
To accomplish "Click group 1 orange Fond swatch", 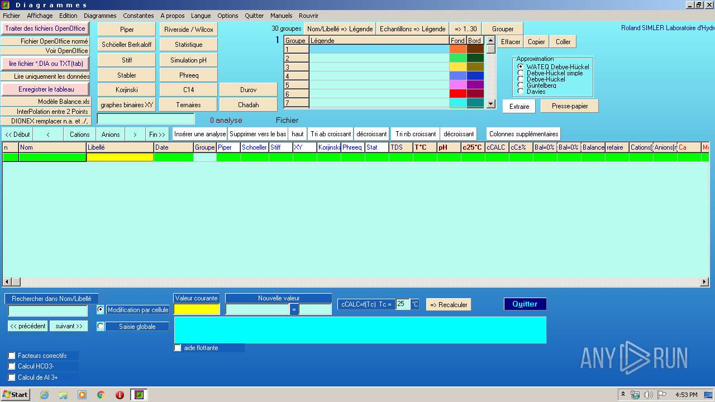I will point(458,49).
